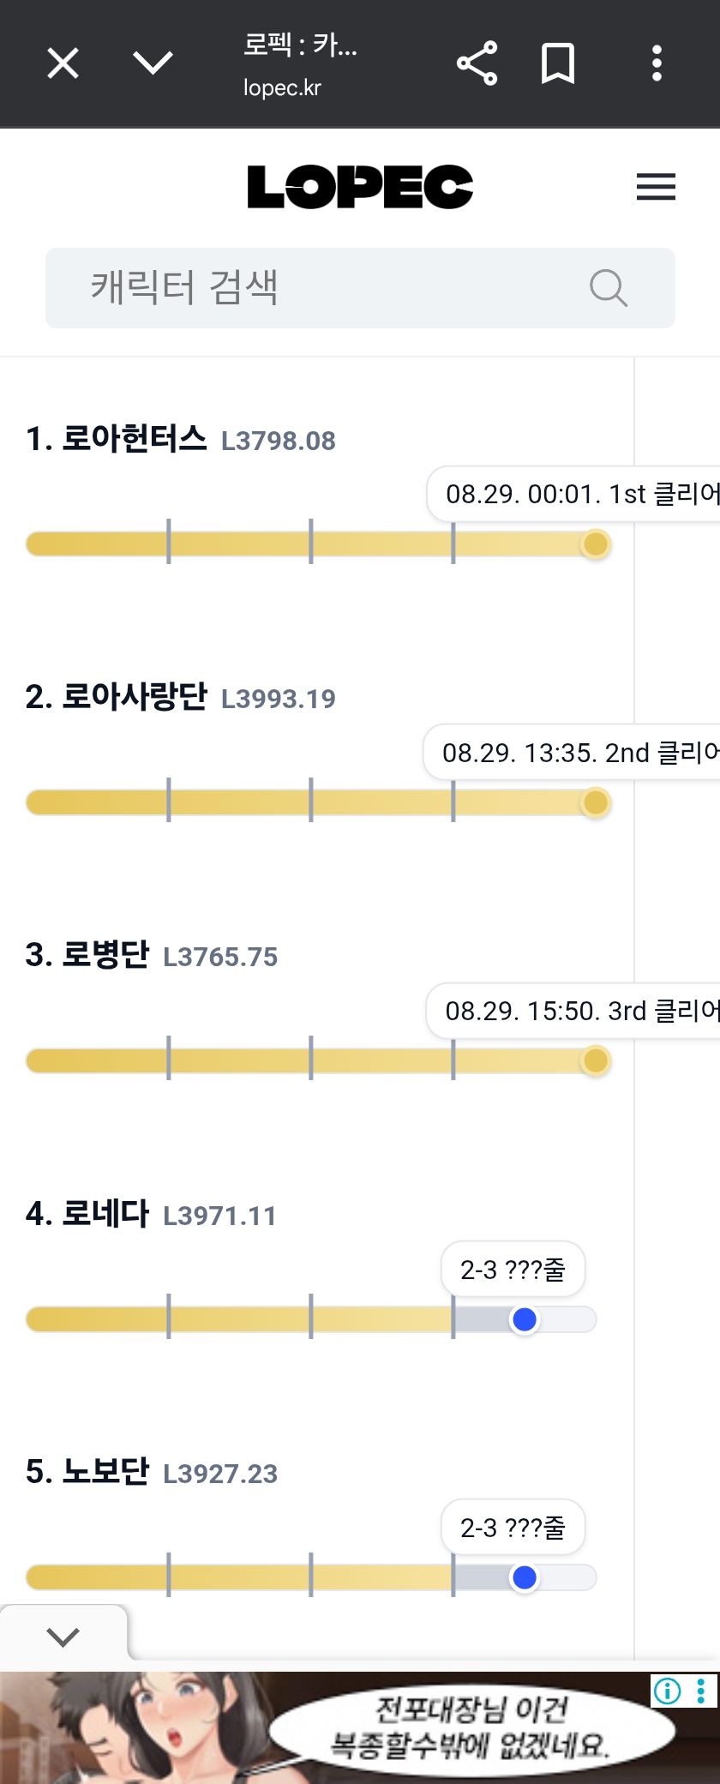This screenshot has width=720, height=1784.
Task: Tap the 2-3 ???줄 tooltip above 로네다 bar
Action: click(x=513, y=1270)
